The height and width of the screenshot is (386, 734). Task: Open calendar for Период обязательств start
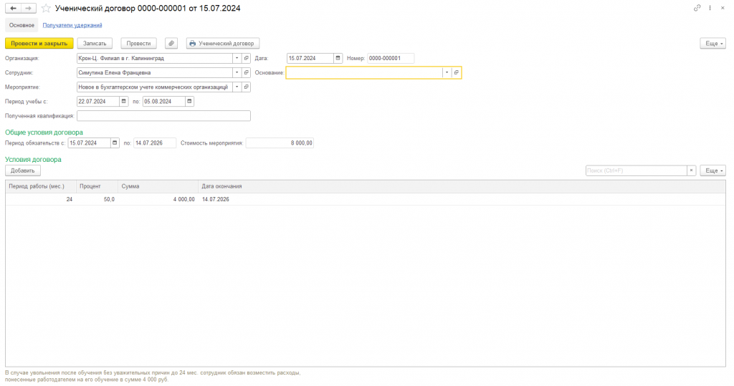point(115,143)
